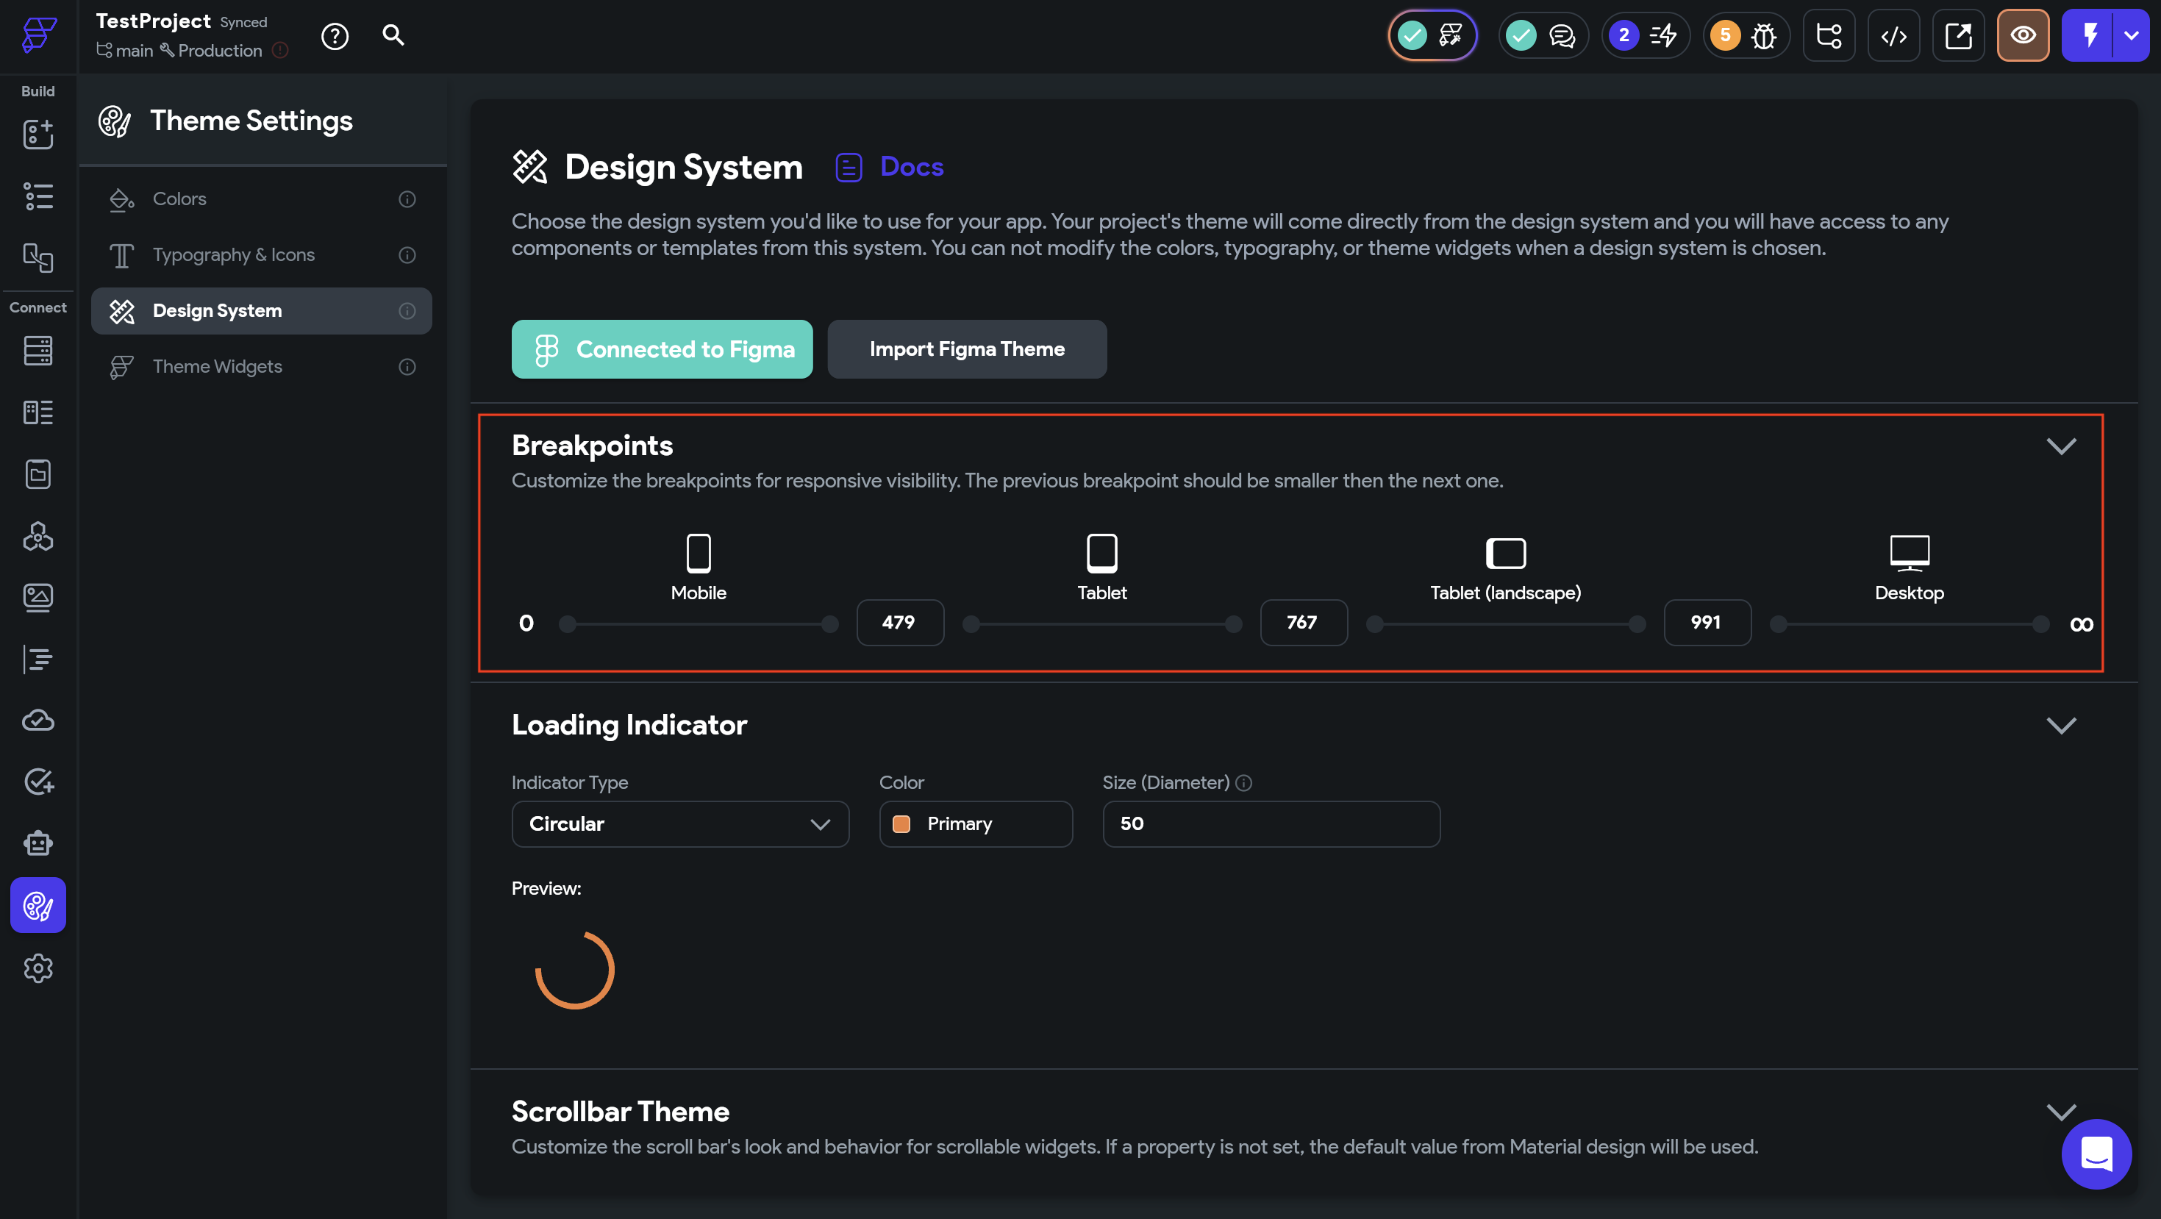Open branching icon in top toolbar
This screenshot has height=1219, width=2161.
1828,36
